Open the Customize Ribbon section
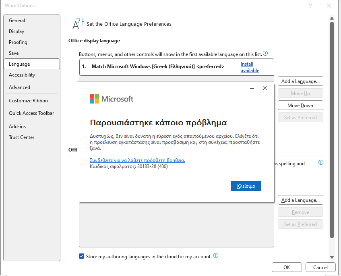Screen dimensions: 341x276 pos(28,101)
